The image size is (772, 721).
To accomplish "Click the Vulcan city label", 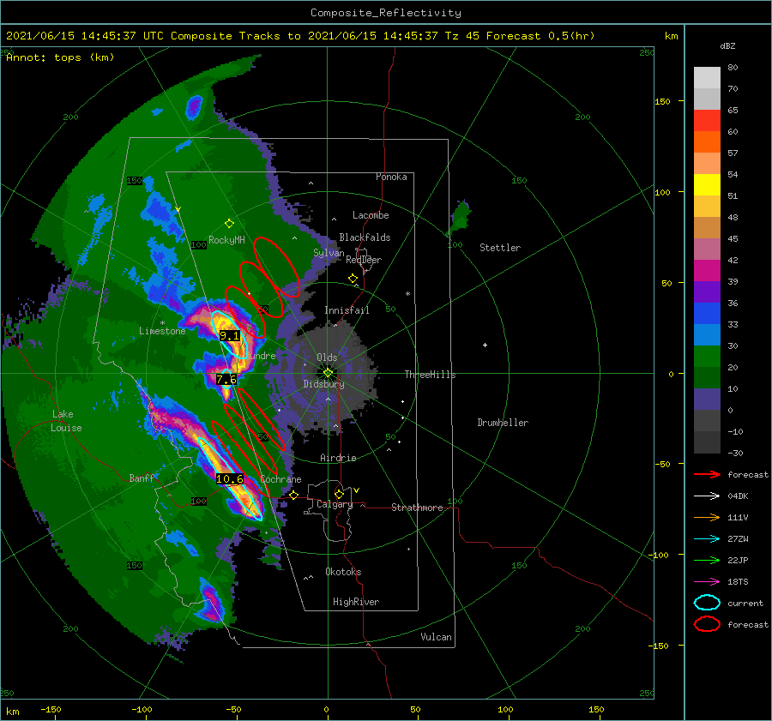I will point(436,637).
